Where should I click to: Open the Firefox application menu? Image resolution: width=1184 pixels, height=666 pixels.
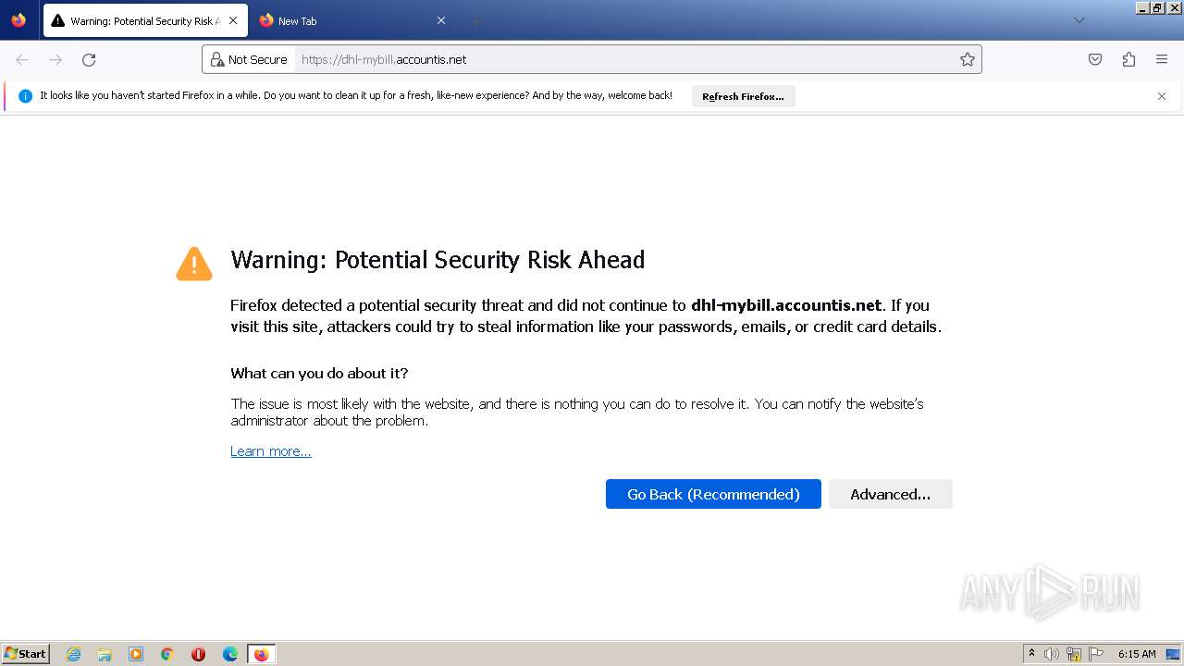tap(1162, 59)
